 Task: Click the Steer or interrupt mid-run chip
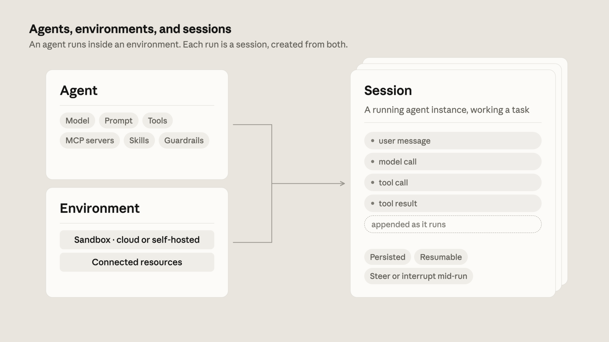coord(418,276)
